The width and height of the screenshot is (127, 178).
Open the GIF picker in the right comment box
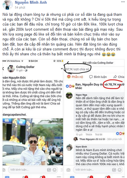(x=114, y=170)
